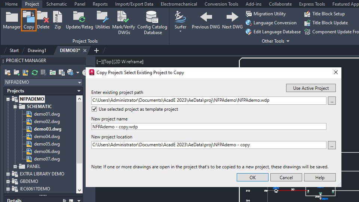359x202 pixels.
Task: Open the NFPADEMO project dropdown
Action: (x=43, y=82)
